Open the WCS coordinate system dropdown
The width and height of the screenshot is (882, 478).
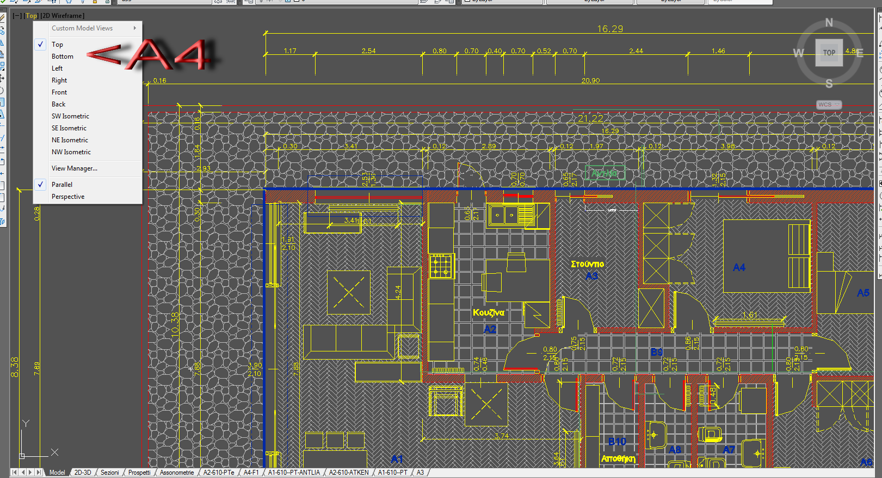[829, 104]
